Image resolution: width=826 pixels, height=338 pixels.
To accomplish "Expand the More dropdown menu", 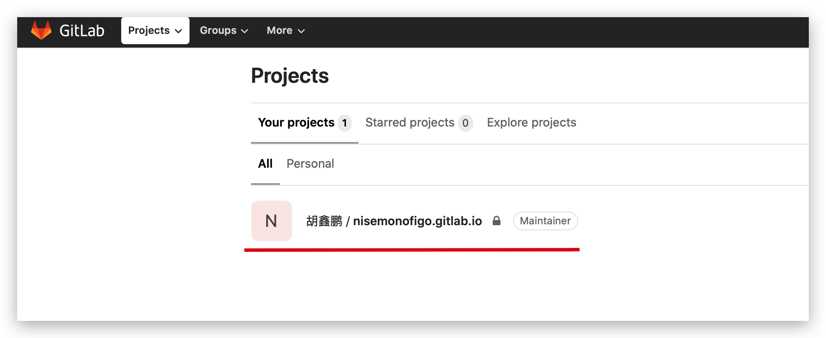I will tap(286, 30).
